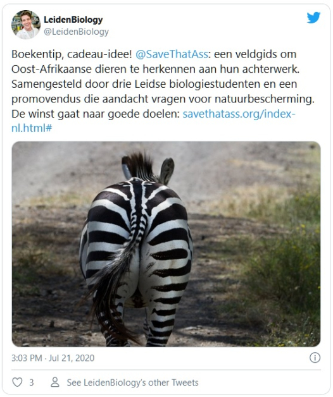Follow the @SaveThatAss mention
Viewport: 333px width, 397px height.
tap(172, 54)
